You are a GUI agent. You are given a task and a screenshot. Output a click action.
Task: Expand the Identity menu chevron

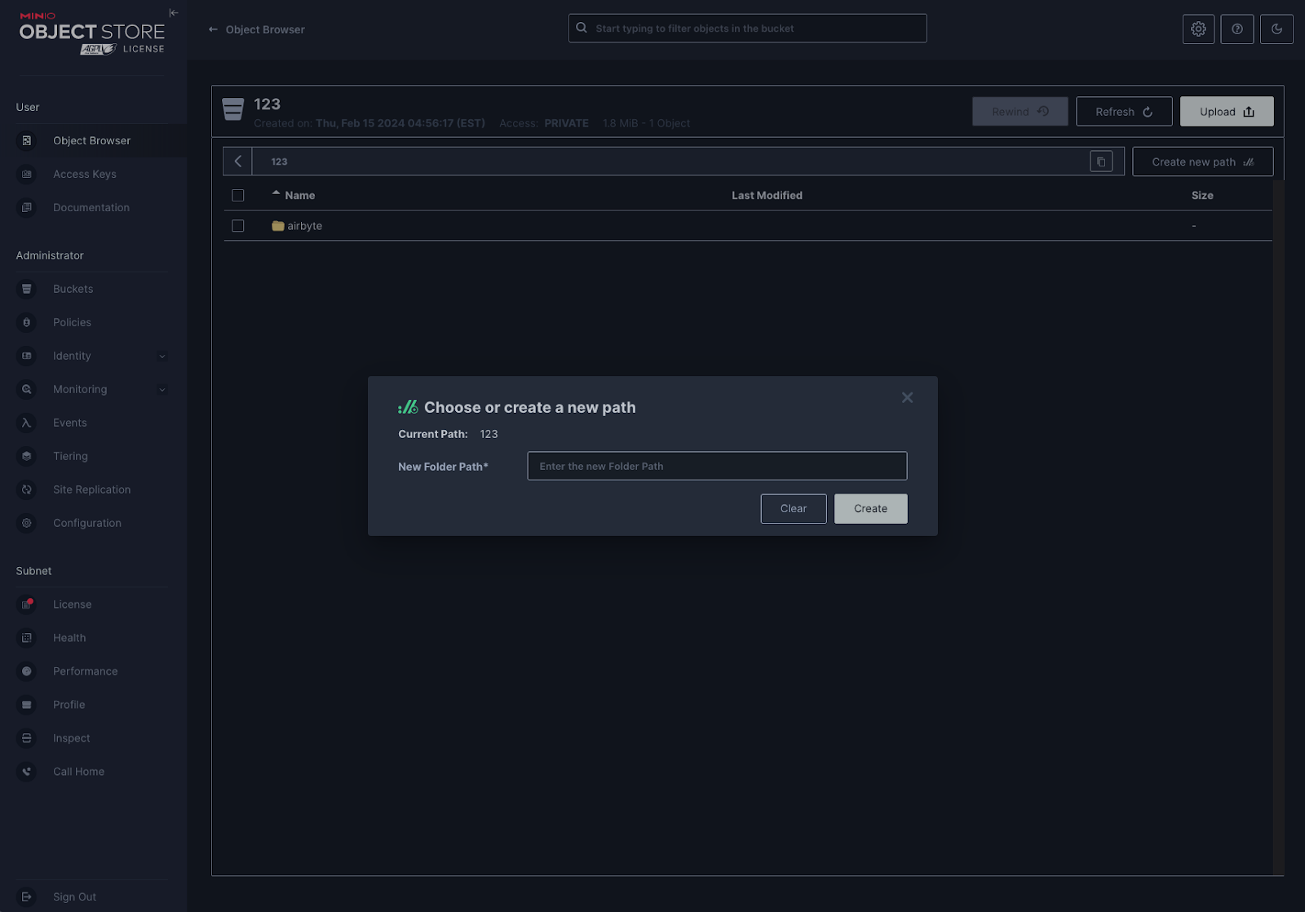pos(162,356)
